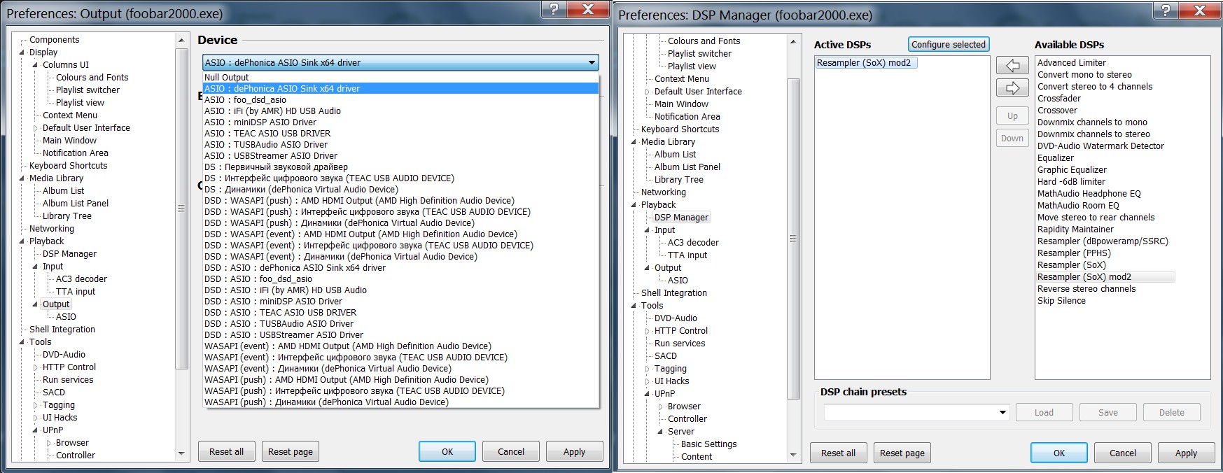The height and width of the screenshot is (473, 1223).
Task: Open Album List Panel in Output window
Action: click(x=76, y=204)
